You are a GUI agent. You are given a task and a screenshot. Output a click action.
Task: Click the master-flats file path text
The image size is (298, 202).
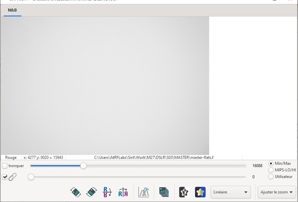coord(154,158)
